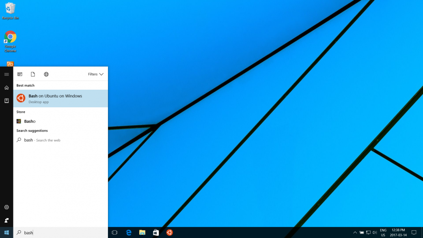
Task: Show hidden system tray icons chevron
Action: point(355,233)
